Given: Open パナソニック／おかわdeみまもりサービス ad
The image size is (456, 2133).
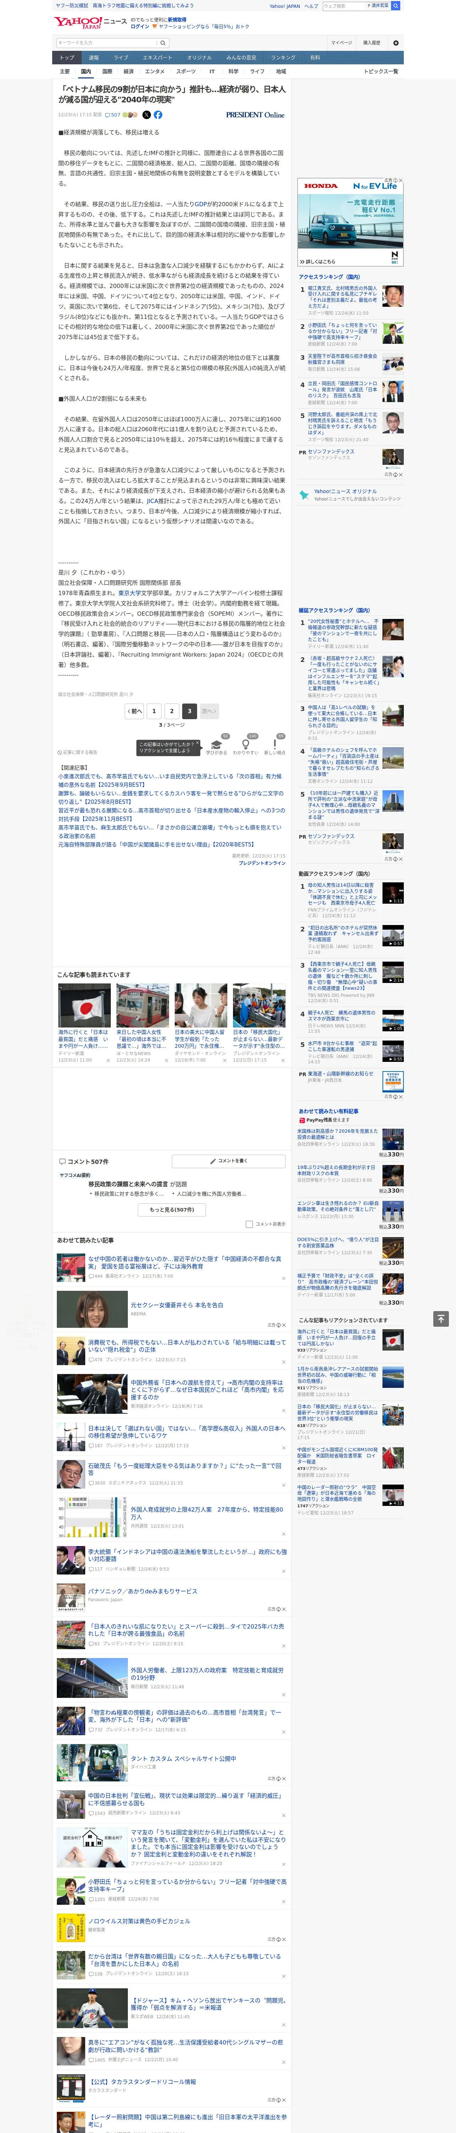Looking at the screenshot, I should coord(142,1592).
